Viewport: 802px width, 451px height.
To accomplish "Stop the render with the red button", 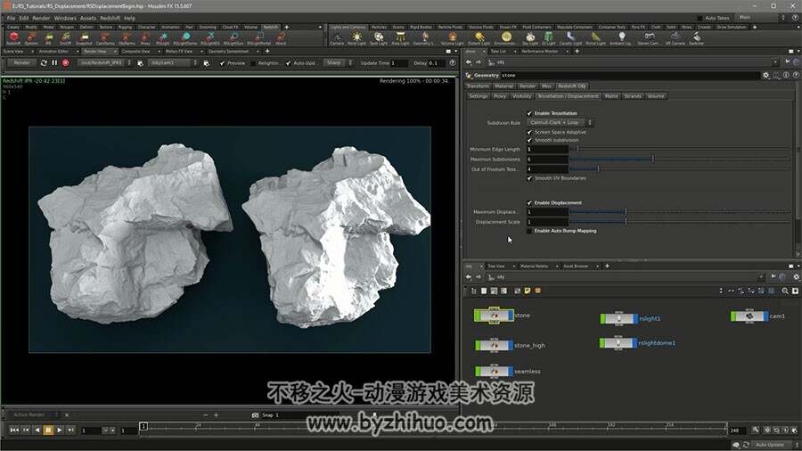I will 65,63.
